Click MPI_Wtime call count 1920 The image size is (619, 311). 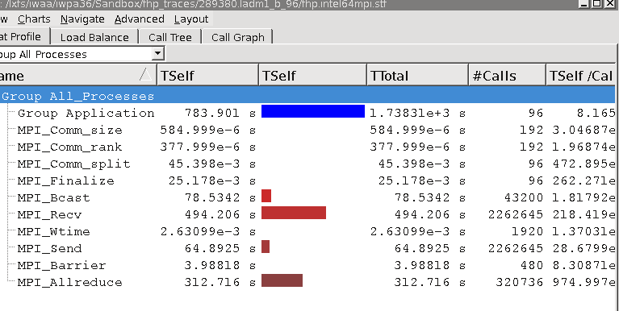point(528,231)
